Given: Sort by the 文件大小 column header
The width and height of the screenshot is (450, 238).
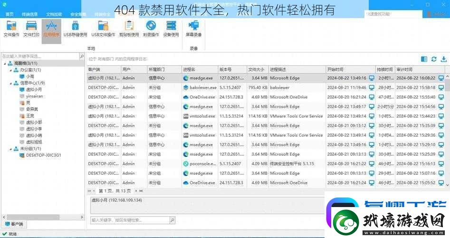Looking at the screenshot, I should click(258, 69).
